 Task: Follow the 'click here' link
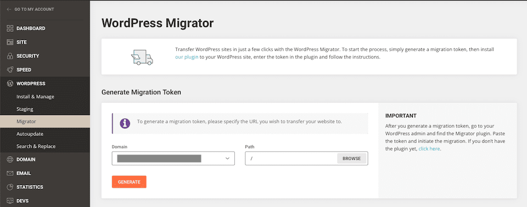(x=429, y=148)
